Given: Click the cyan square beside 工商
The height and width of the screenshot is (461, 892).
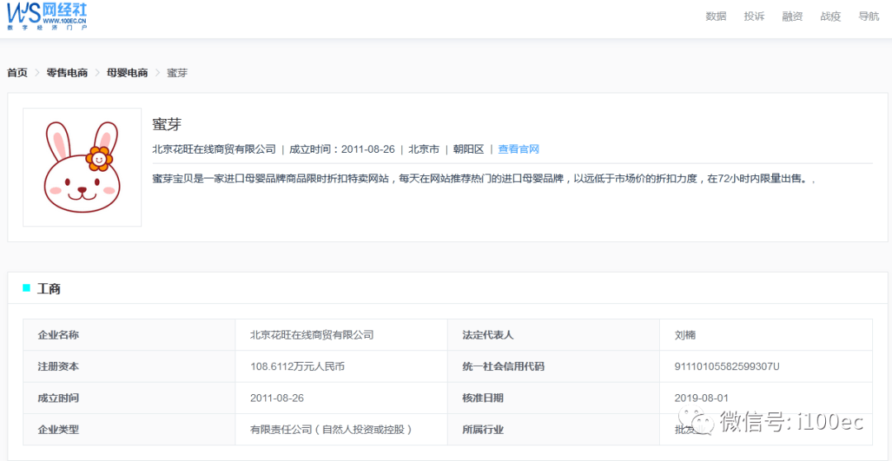Looking at the screenshot, I should 26,288.
